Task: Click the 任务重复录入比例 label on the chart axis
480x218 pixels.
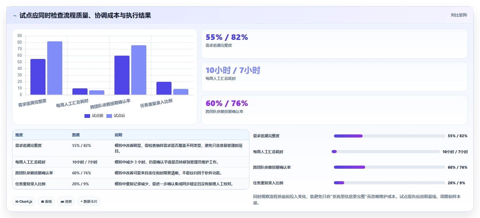Action: pos(156,103)
